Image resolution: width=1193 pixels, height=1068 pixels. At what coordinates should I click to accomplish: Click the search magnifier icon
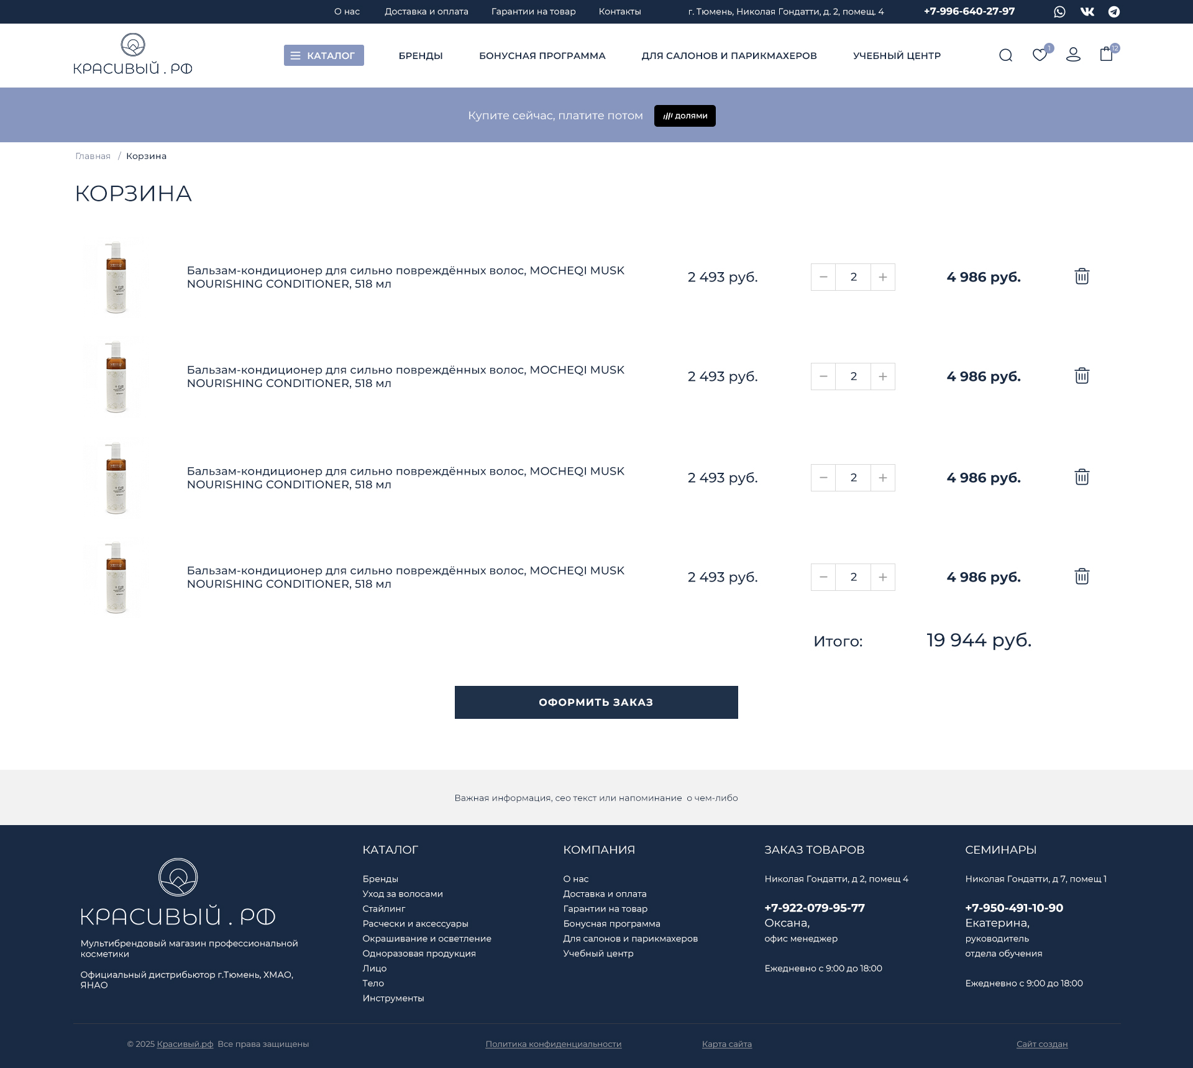click(1005, 55)
